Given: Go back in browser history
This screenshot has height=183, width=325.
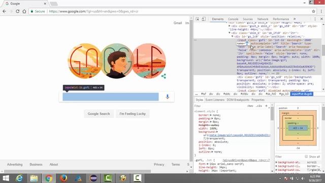Looking at the screenshot, I should click(x=5, y=11).
